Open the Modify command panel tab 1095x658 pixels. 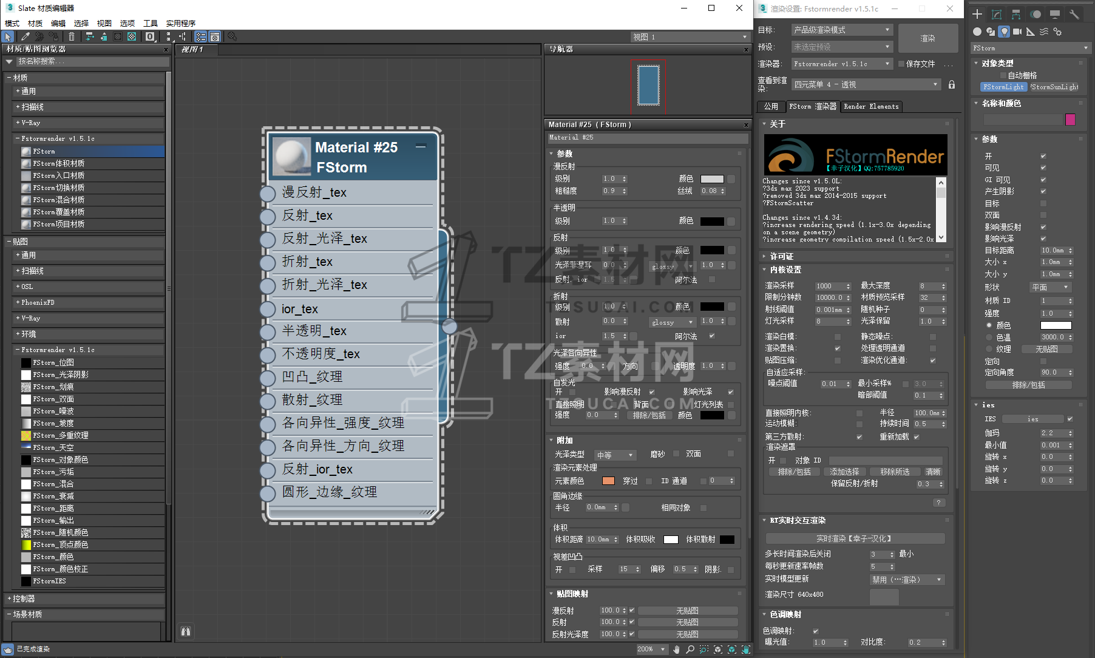point(997,14)
